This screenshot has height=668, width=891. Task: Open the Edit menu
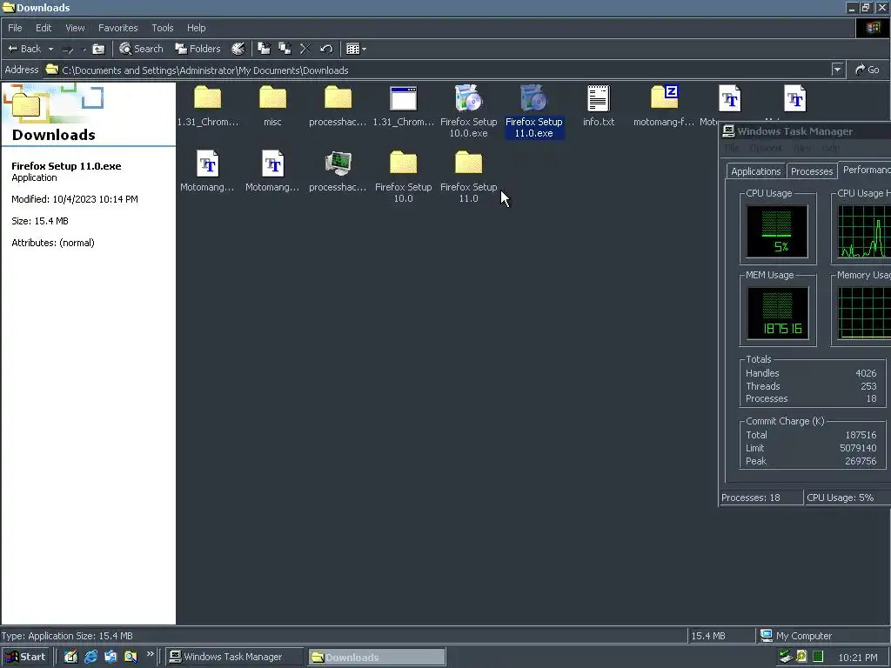(44, 28)
